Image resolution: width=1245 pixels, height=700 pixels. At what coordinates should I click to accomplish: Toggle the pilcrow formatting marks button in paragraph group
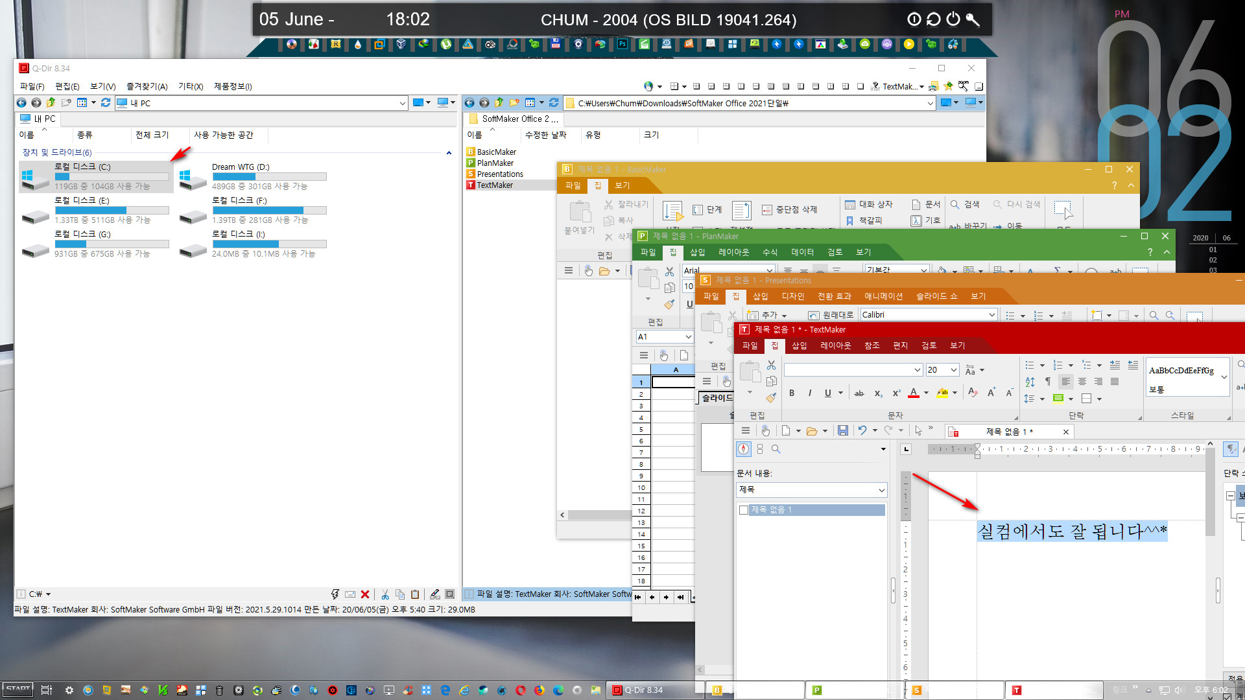pos(1047,382)
